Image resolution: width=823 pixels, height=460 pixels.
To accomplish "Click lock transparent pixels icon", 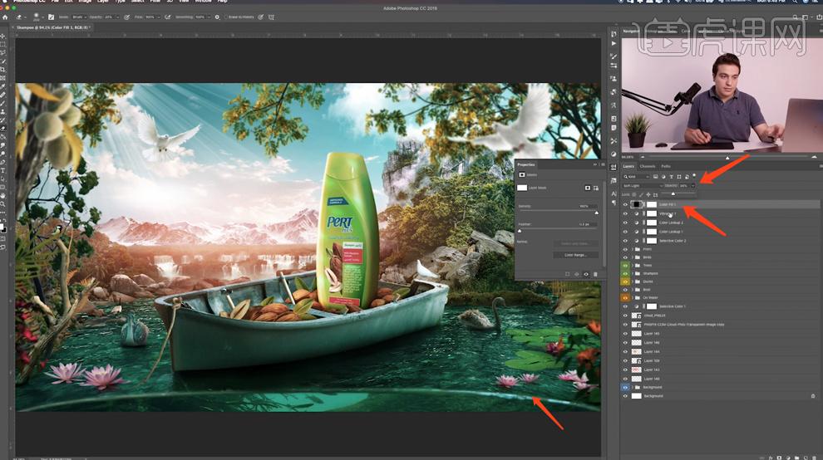I will coord(633,194).
